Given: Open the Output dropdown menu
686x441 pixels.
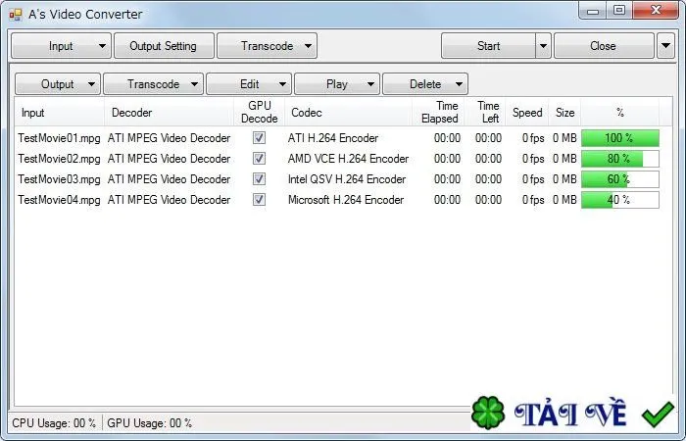Looking at the screenshot, I should tap(58, 83).
